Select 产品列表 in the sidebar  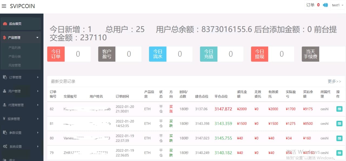point(15,48)
